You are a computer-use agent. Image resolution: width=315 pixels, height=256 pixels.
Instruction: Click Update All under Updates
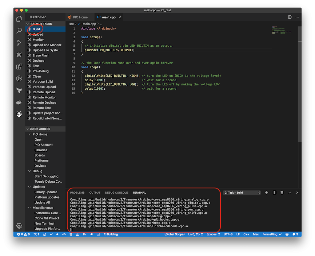pyautogui.click(x=45, y=203)
